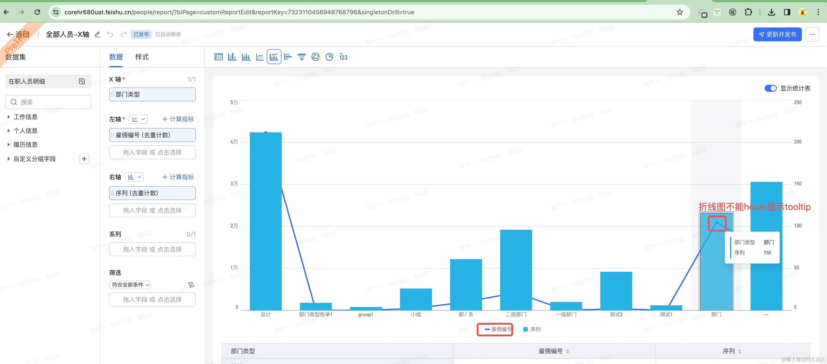Click the filter settings icon under 筛选
The height and width of the screenshot is (364, 827).
(191, 285)
